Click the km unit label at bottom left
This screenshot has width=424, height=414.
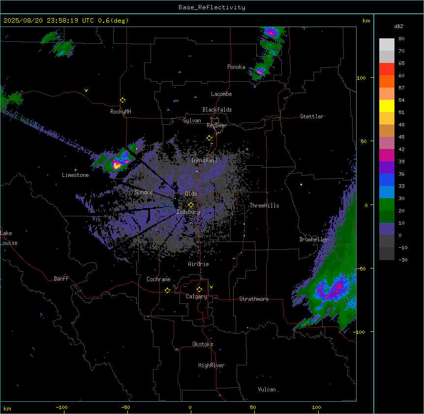point(7,409)
